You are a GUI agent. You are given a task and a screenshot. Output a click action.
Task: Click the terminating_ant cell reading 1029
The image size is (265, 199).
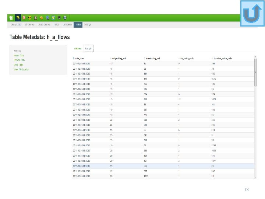coord(146,176)
